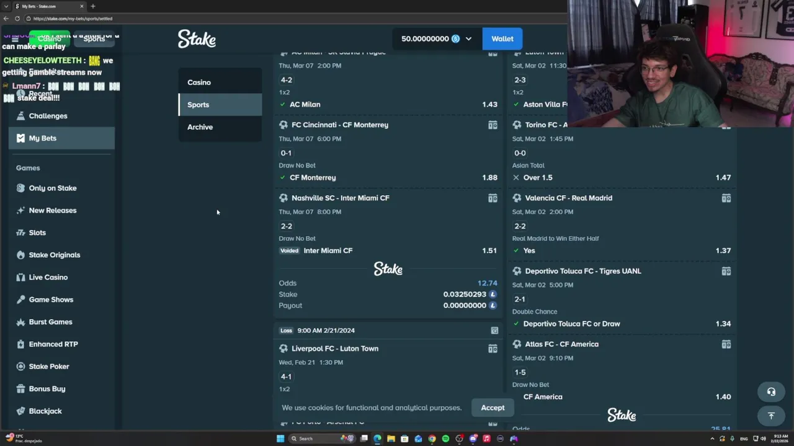
Task: Click the Deportivo Toluca FC - Tigres UANL title
Action: click(583, 271)
